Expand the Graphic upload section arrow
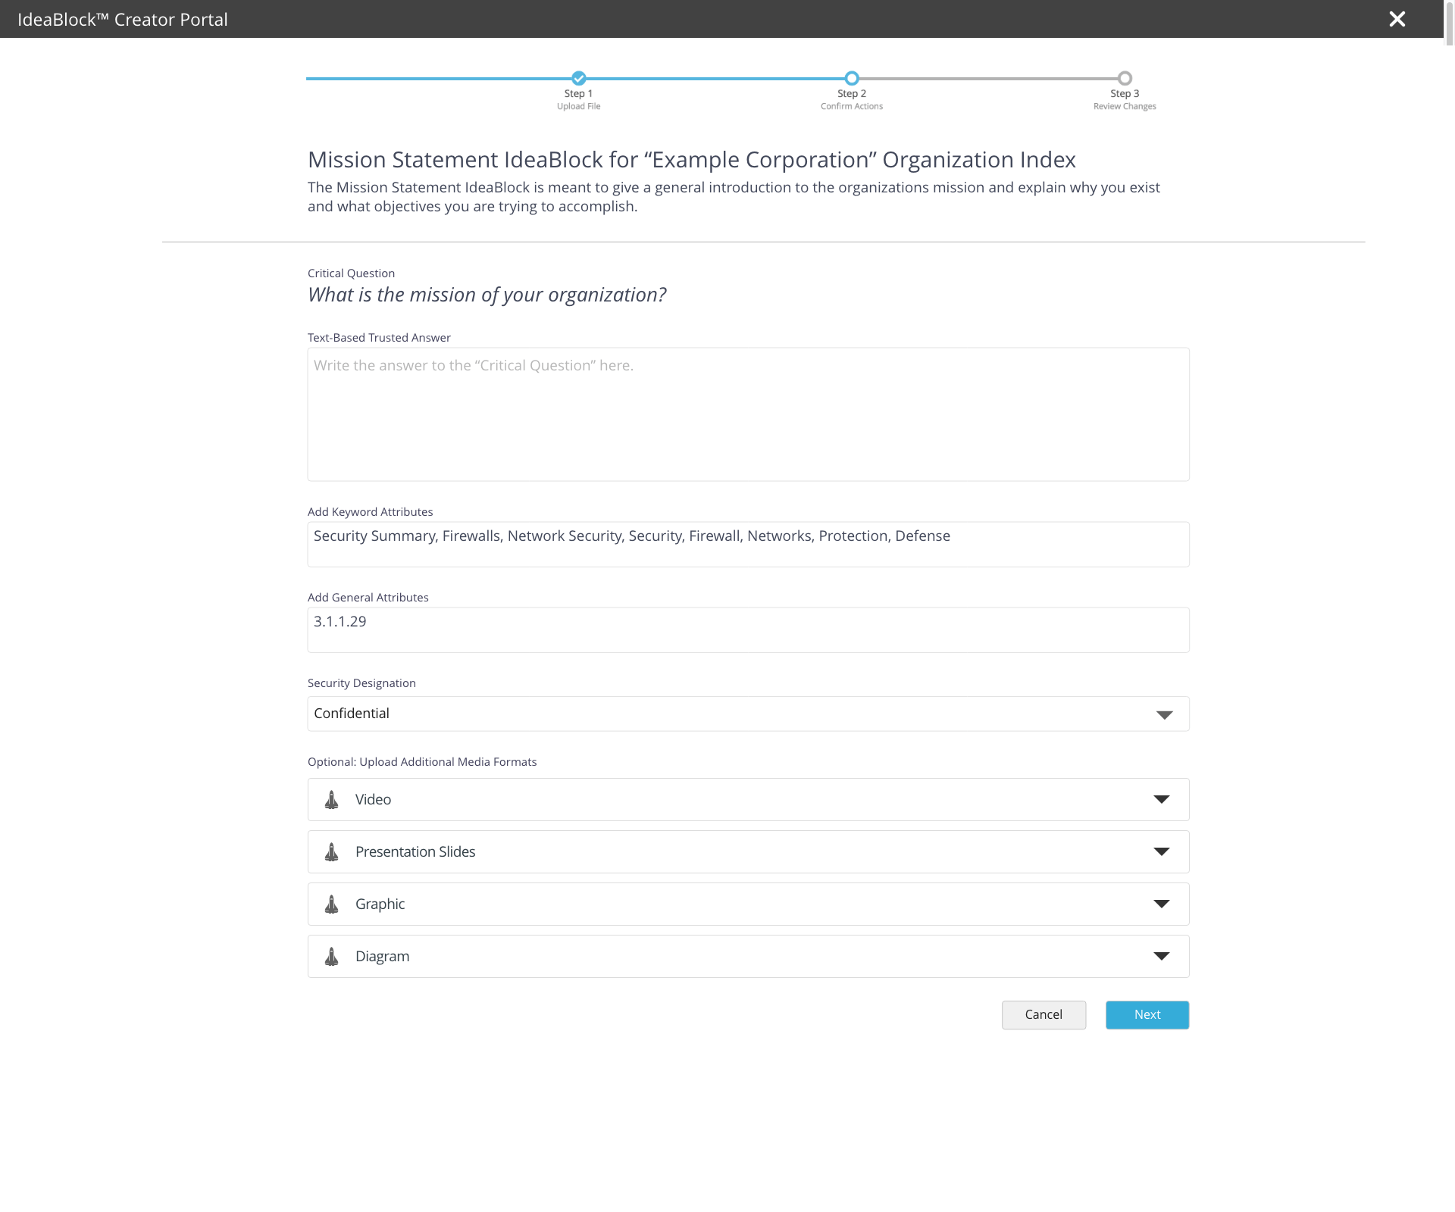The height and width of the screenshot is (1212, 1455). 1162,904
